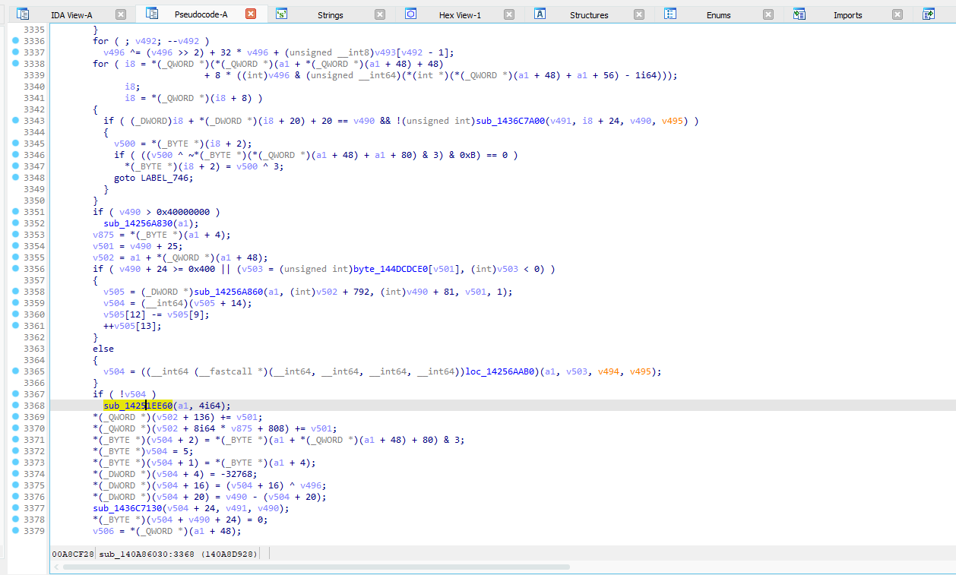This screenshot has height=575, width=956.
Task: Close the Enums tab
Action: [768, 14]
